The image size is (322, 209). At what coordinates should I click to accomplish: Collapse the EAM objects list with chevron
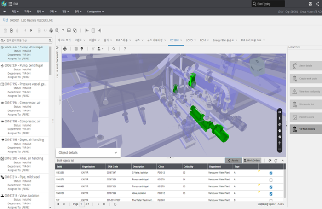282,161
